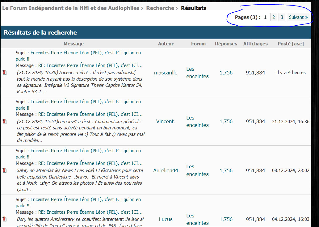The image size is (319, 227).
Task: Open the Recherche breadcrumb link
Action: (x=160, y=8)
